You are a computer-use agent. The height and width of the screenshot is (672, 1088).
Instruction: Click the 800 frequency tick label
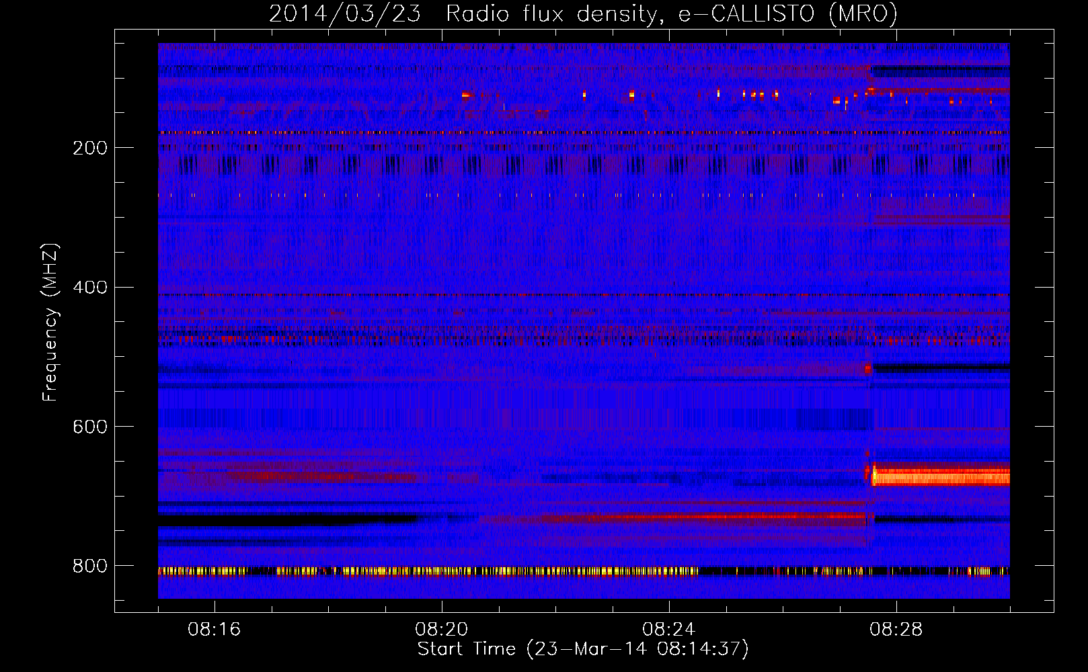[x=90, y=566]
